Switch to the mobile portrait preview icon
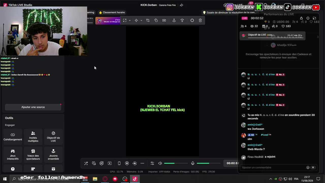 click(x=119, y=163)
